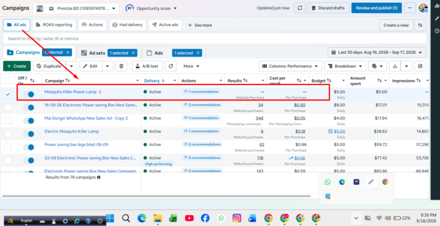
Task: Click the info icon beside 76 campaigns
Action: 99,177
